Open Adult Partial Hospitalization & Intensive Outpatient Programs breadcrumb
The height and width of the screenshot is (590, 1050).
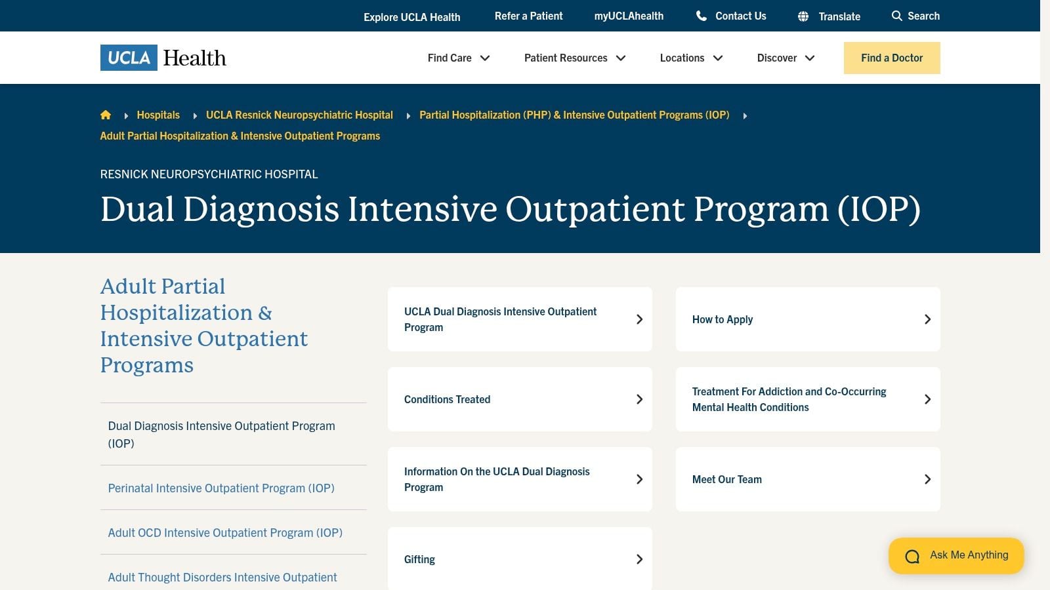click(240, 136)
